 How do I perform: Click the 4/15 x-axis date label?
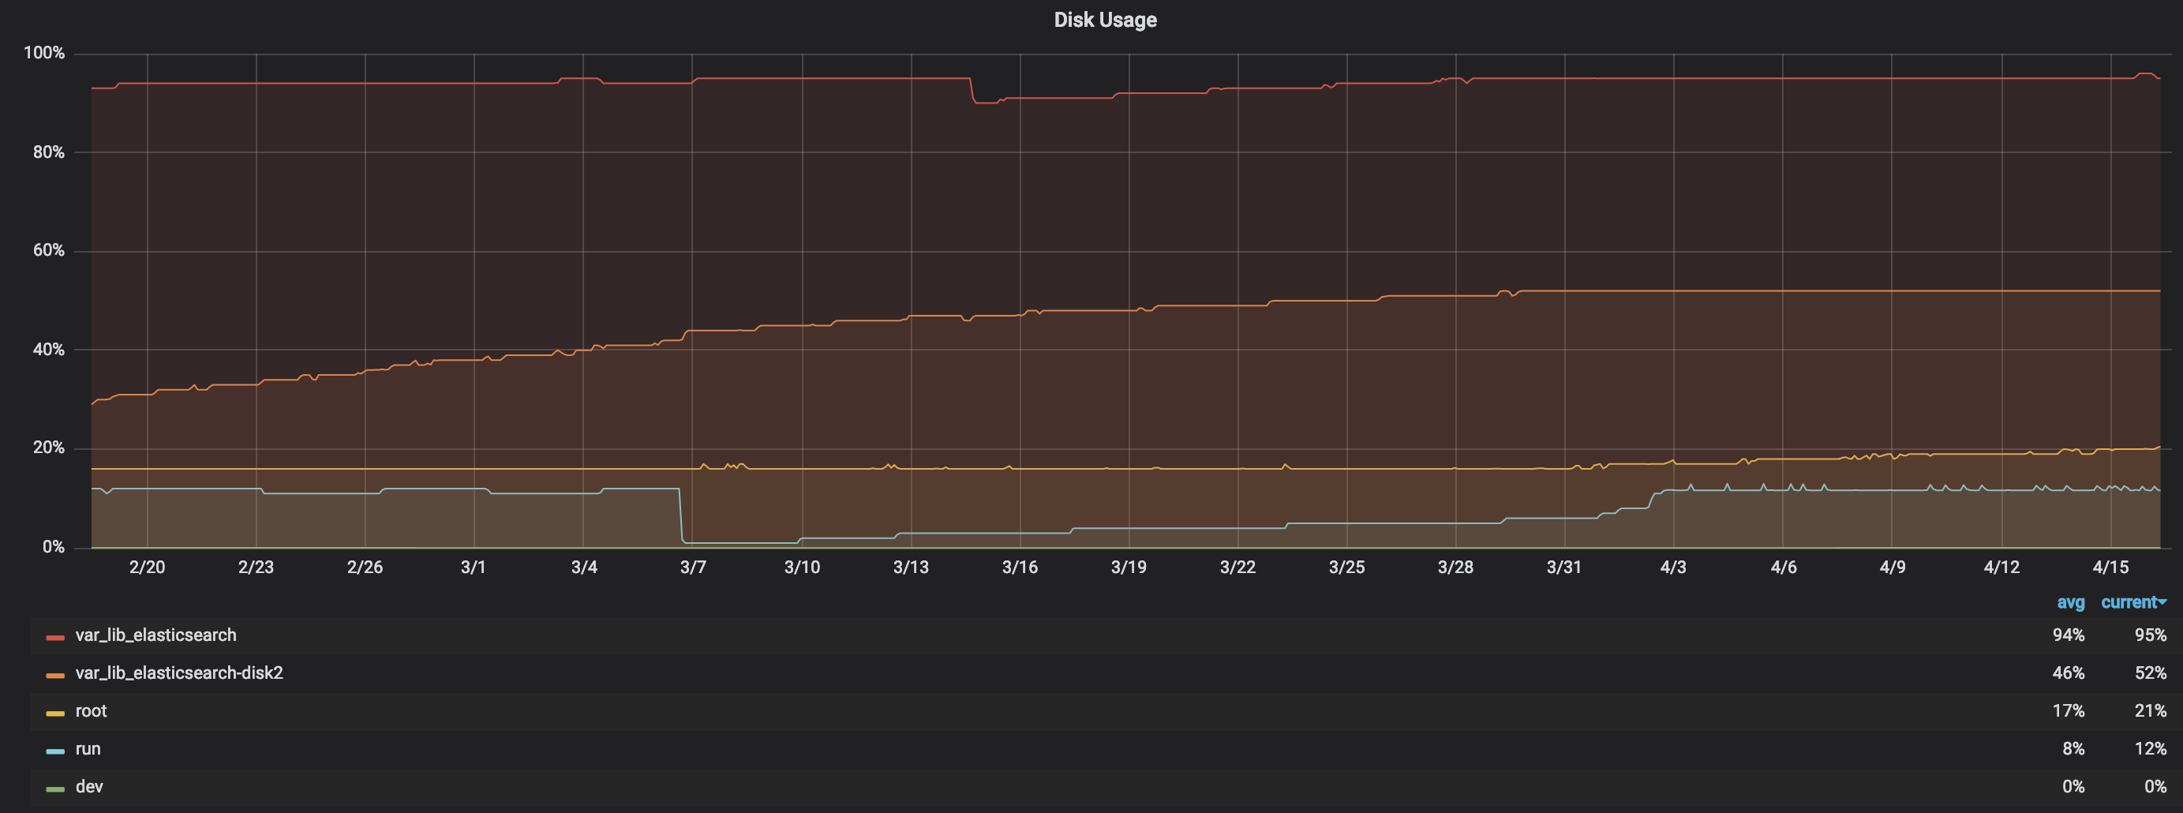click(2110, 568)
